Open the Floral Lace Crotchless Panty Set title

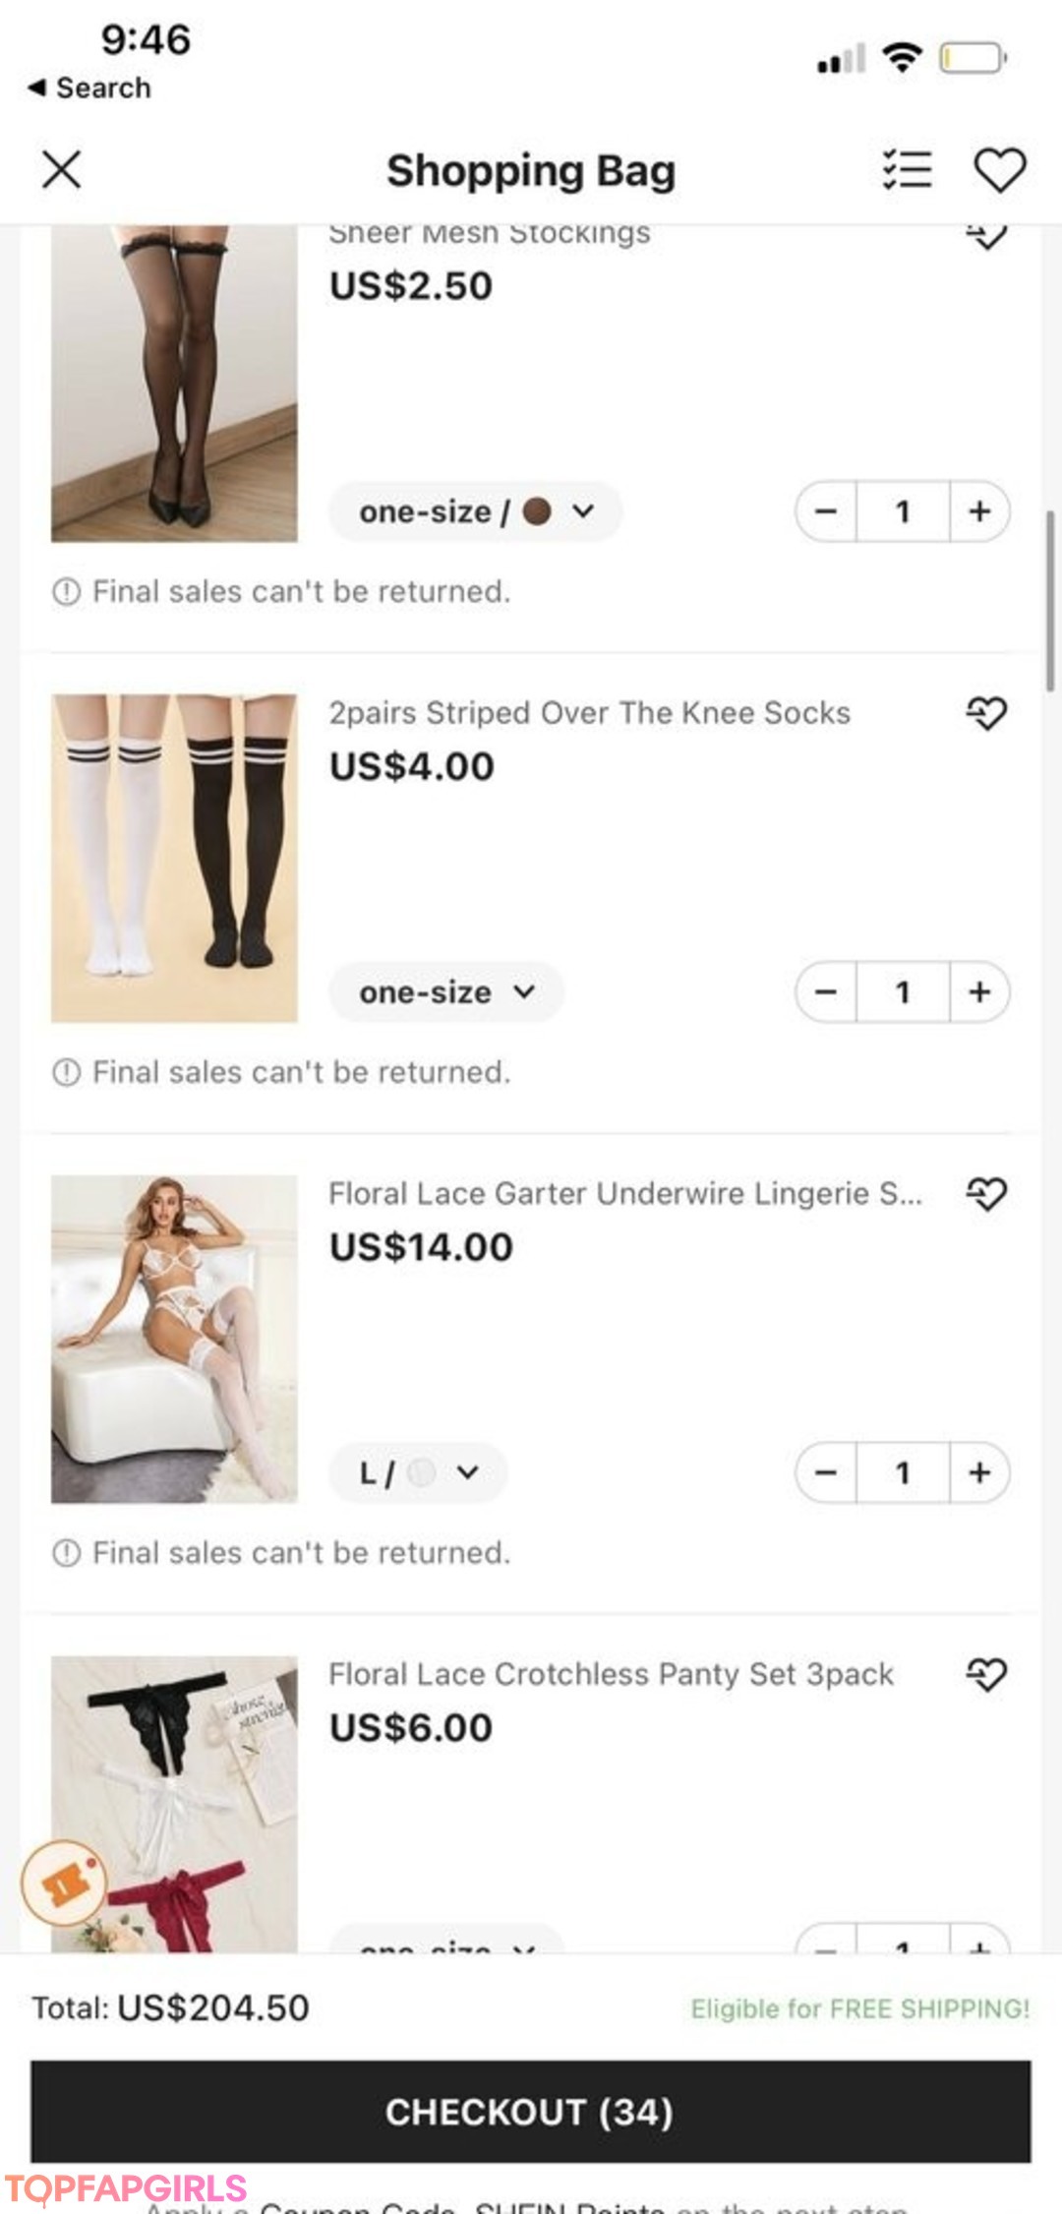click(611, 1674)
